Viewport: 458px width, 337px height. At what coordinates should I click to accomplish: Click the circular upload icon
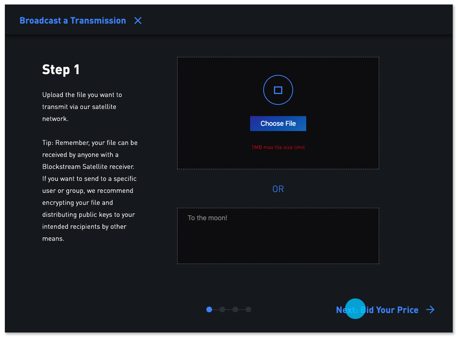point(278,90)
